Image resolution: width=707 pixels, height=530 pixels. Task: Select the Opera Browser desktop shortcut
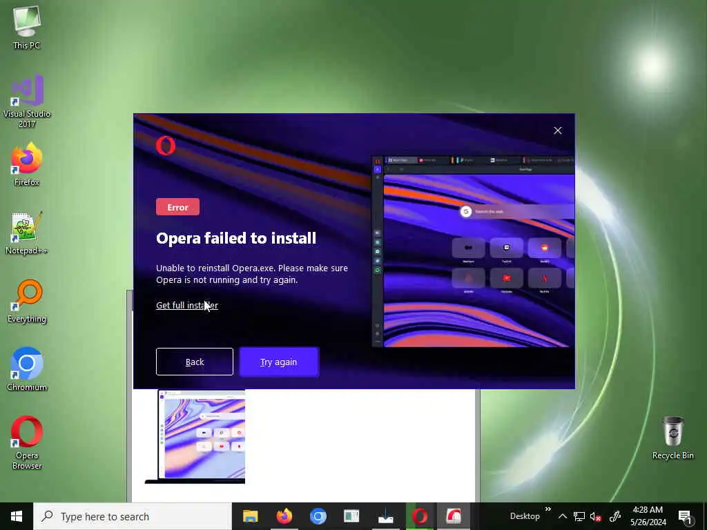point(27,442)
